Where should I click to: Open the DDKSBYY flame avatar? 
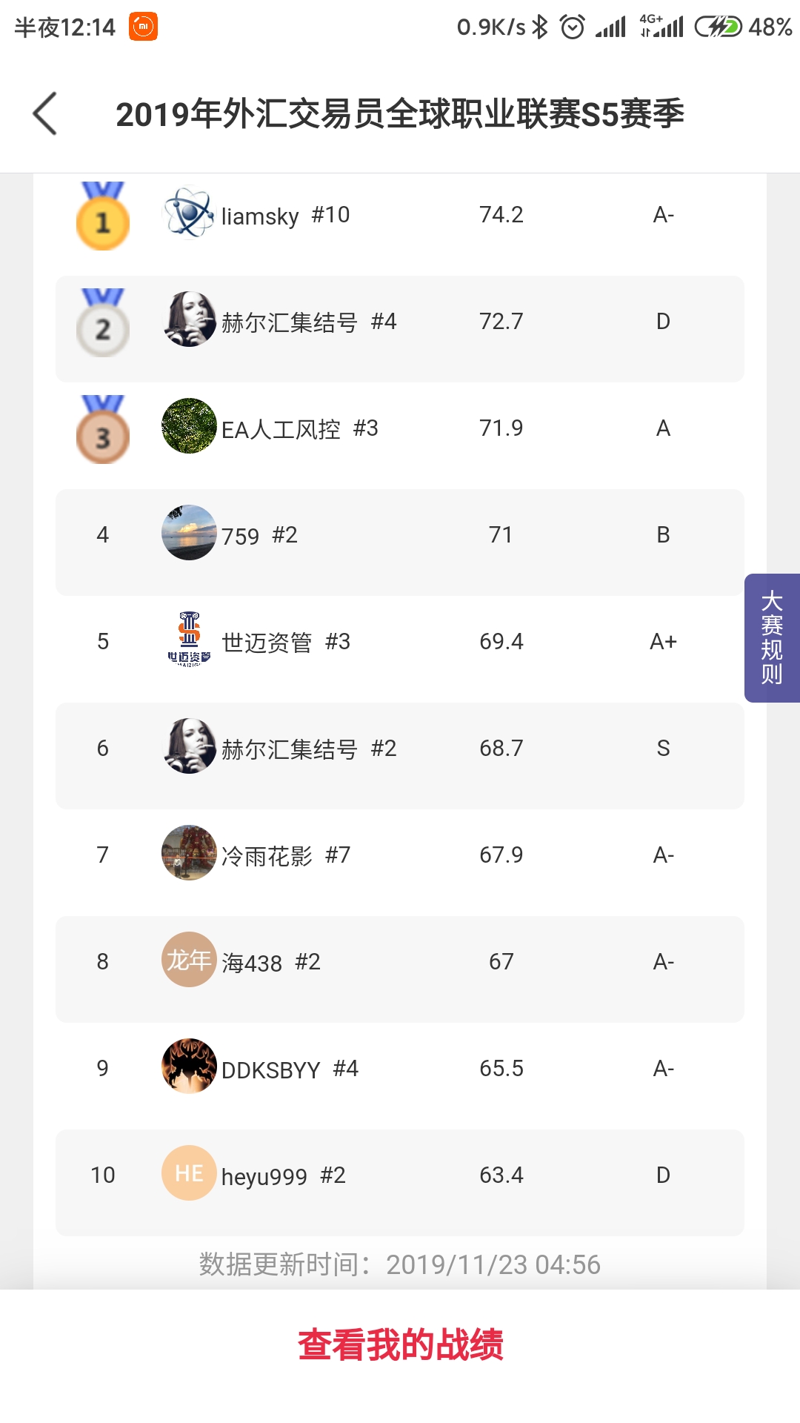[189, 1067]
